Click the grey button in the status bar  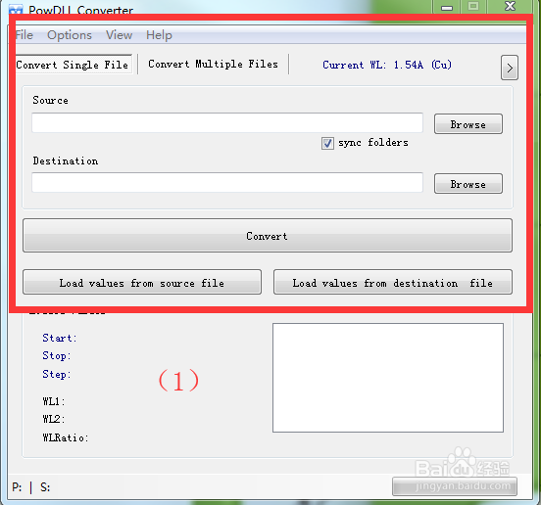click(455, 486)
